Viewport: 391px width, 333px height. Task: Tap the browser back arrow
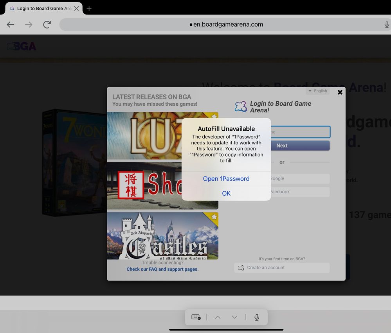tap(11, 24)
